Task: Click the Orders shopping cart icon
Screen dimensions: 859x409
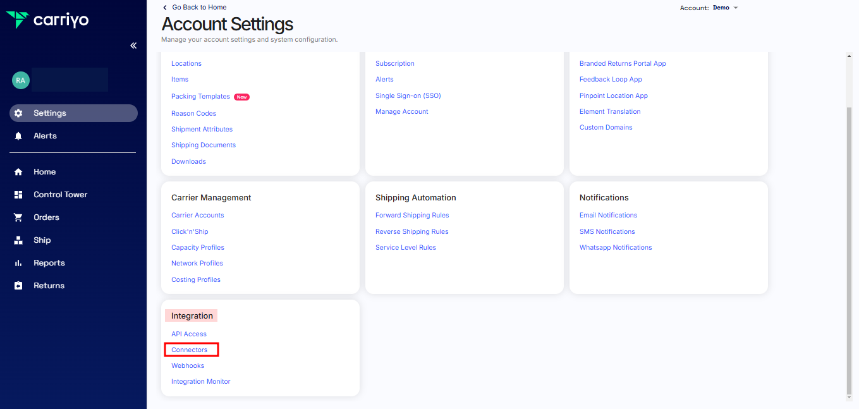Action: pyautogui.click(x=18, y=217)
